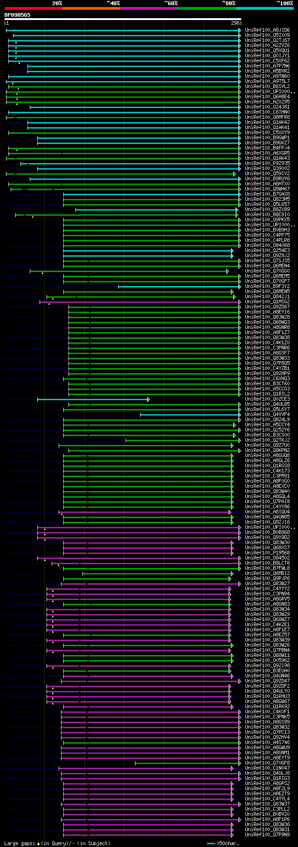Select label UniRef100_Q8WH67

tap(267, 189)
